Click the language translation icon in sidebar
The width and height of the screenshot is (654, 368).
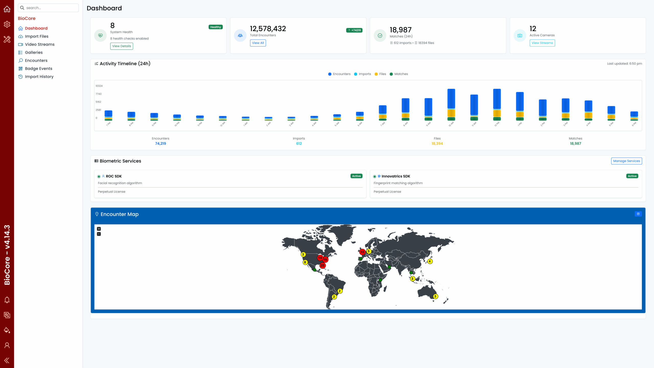click(x=7, y=315)
